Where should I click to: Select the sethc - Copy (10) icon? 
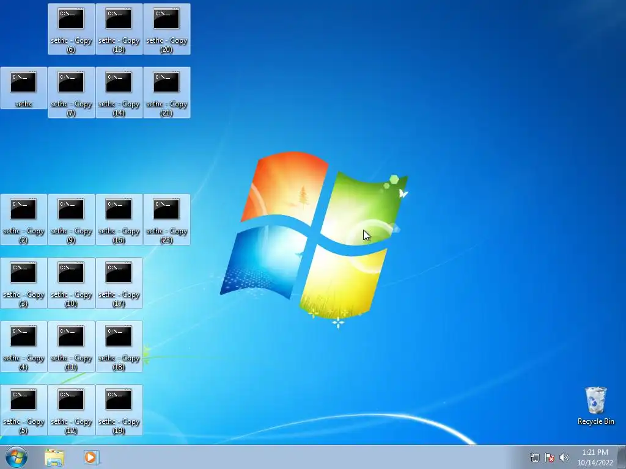pyautogui.click(x=71, y=283)
